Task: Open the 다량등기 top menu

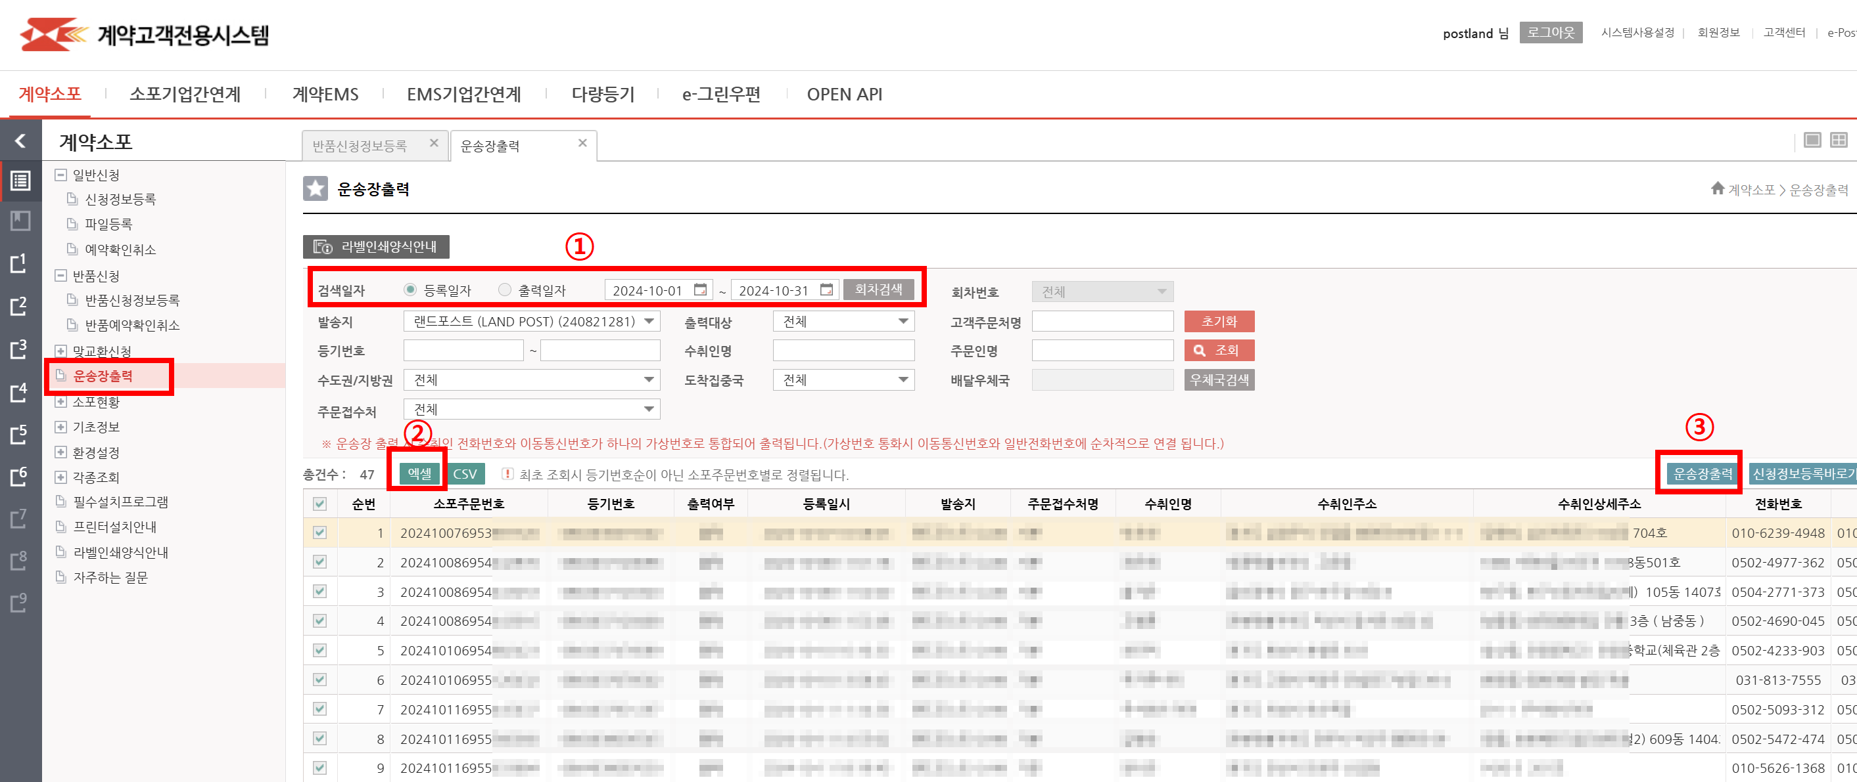Action: point(603,95)
